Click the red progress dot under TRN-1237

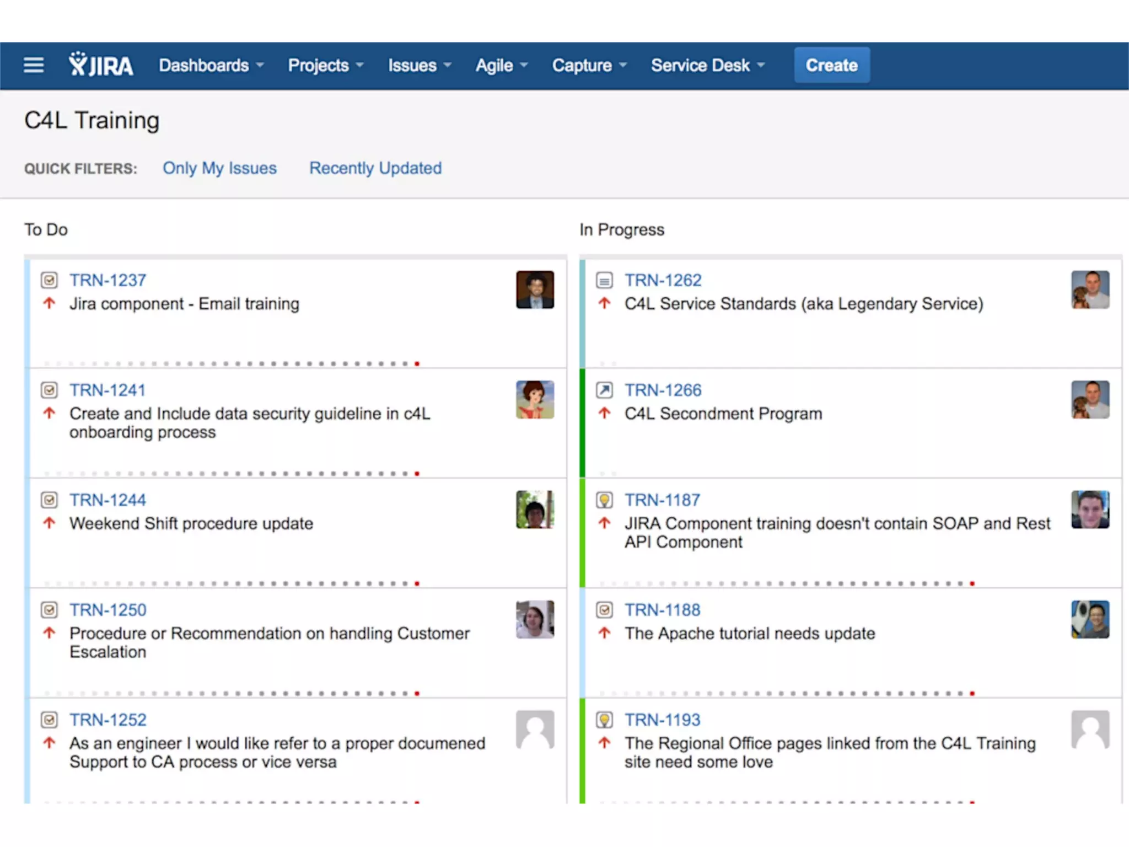coord(417,364)
